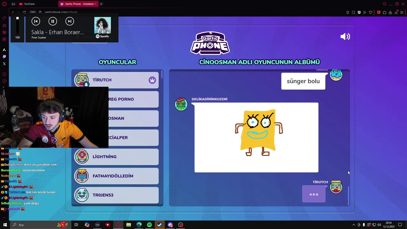Switch to the YouTube browser tab
The height and width of the screenshot is (229, 407).
[27, 4]
